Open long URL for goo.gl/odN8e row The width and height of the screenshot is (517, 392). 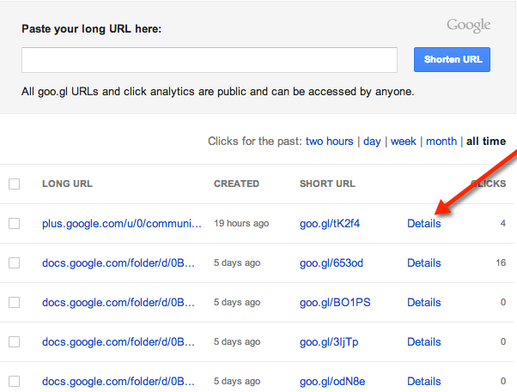coord(119,382)
